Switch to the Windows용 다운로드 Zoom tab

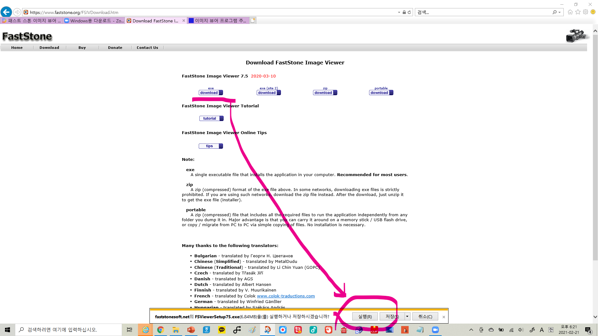(x=94, y=21)
